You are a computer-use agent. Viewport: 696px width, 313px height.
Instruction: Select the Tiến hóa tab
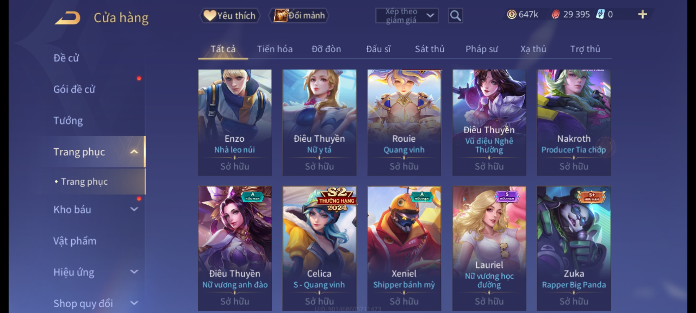point(275,49)
